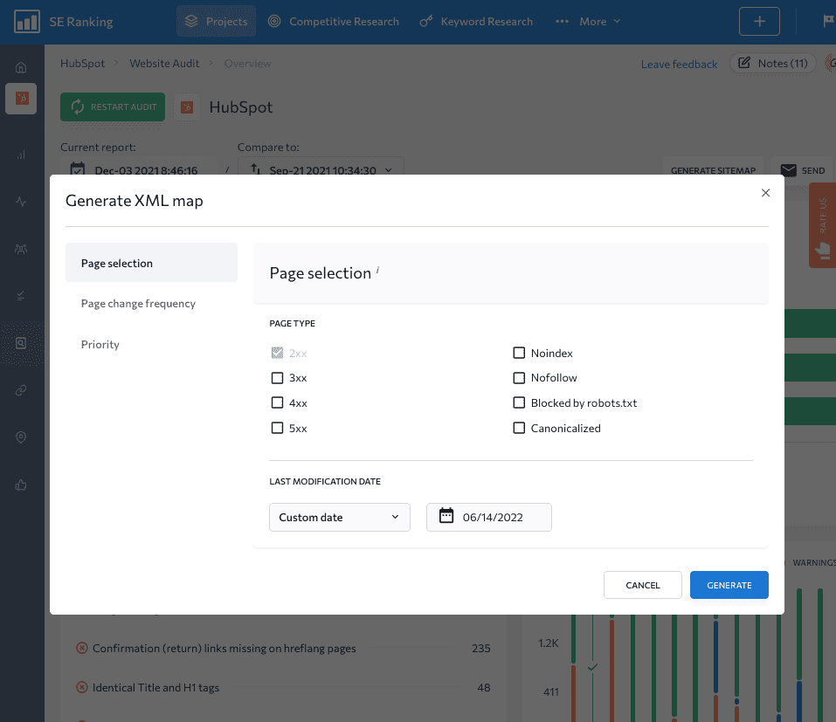836x722 pixels.
Task: Check the Nofollow checkbox
Action: click(519, 378)
